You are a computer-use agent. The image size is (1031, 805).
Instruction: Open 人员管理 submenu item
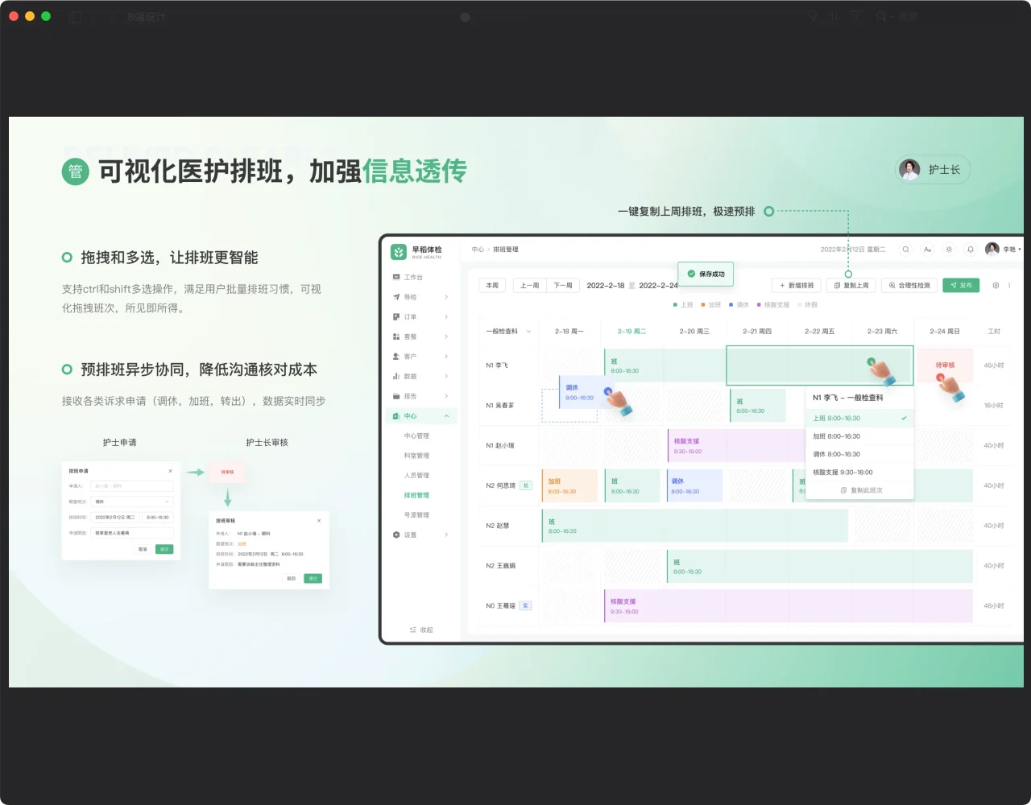click(x=416, y=476)
